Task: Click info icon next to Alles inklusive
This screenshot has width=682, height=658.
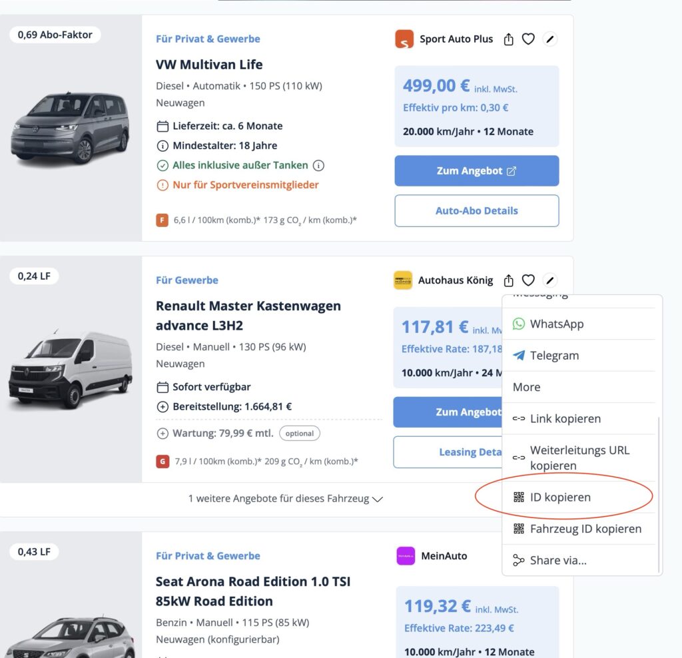Action: click(318, 165)
